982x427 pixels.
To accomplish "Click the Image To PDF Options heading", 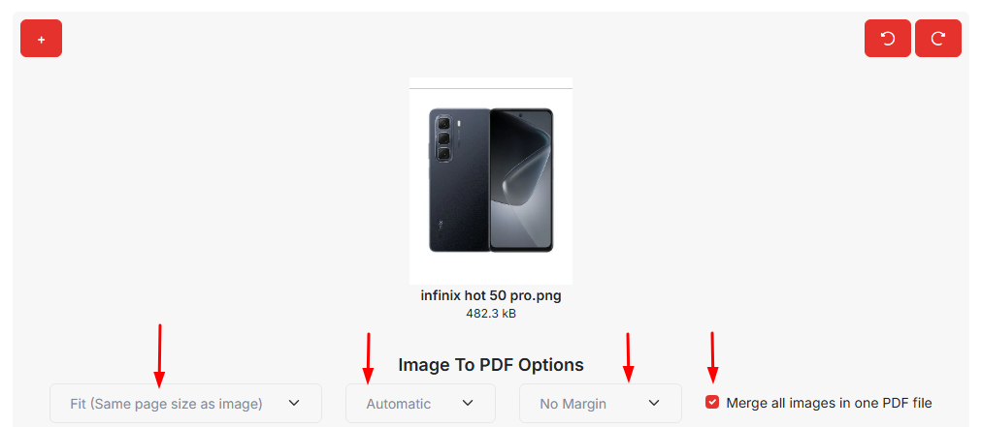I will (x=491, y=365).
